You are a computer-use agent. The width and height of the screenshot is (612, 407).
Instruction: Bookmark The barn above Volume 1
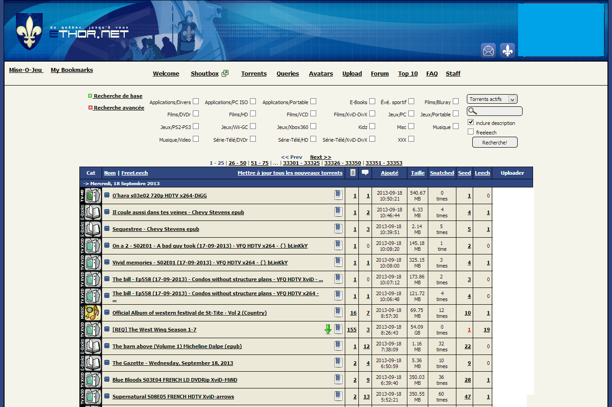(338, 345)
